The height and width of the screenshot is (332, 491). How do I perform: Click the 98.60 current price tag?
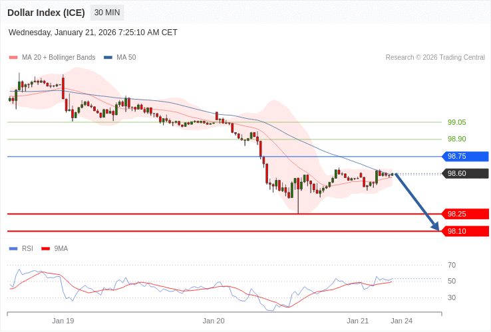(x=465, y=173)
